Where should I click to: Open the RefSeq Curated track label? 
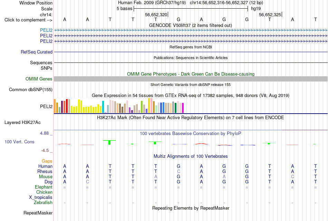click(x=37, y=52)
